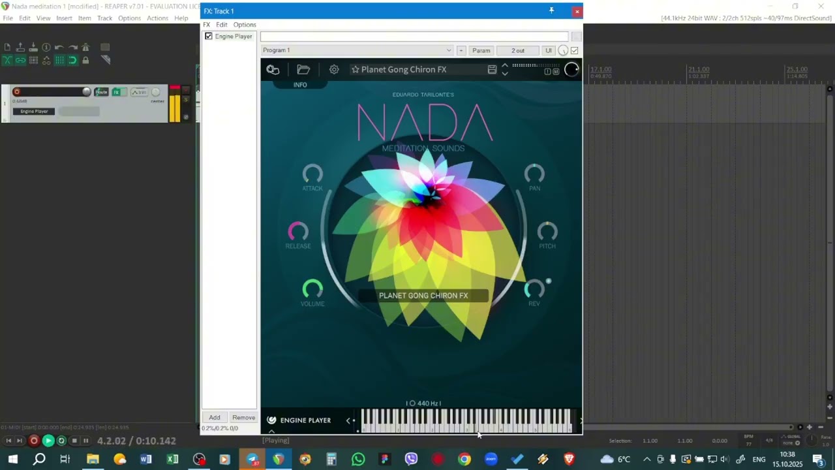The image size is (835, 470).
Task: Click the Param button
Action: tap(481, 50)
